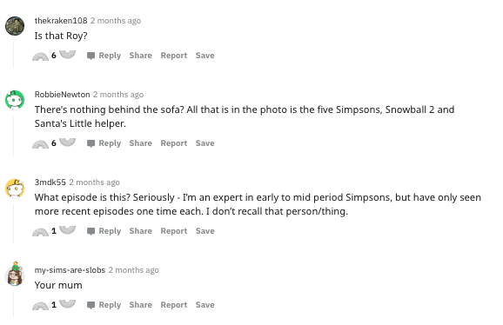The height and width of the screenshot is (325, 503).
Task: Collapse RobbieNewton's comment thread line
Action: click(13, 136)
